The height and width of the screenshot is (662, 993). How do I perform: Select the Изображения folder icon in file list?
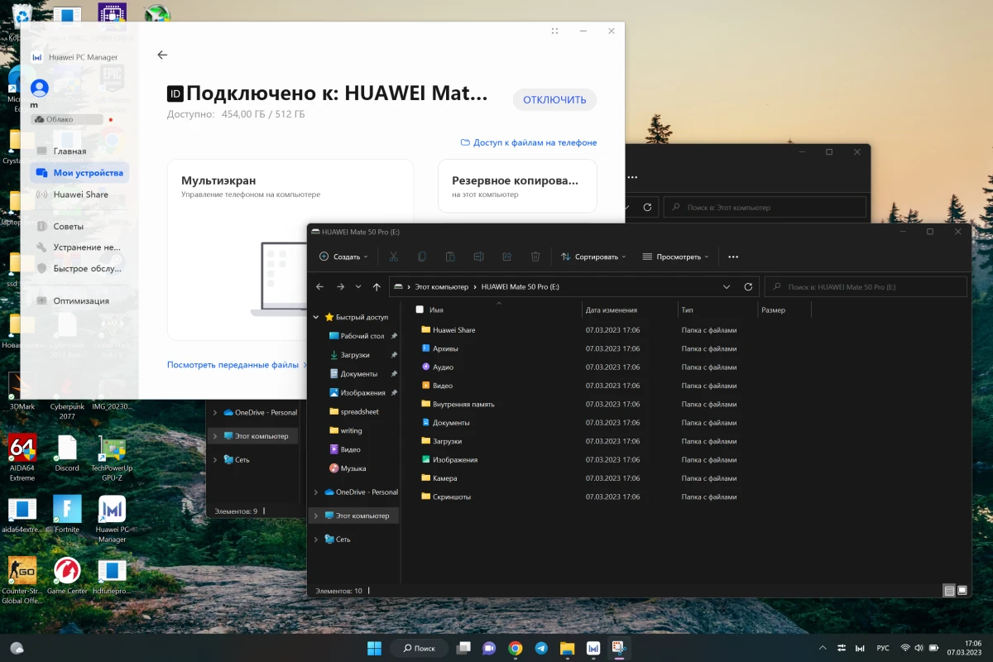tap(426, 459)
